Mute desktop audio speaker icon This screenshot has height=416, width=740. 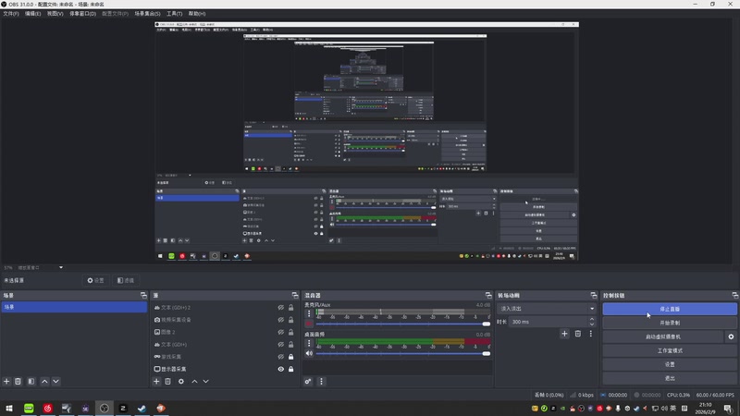point(309,353)
